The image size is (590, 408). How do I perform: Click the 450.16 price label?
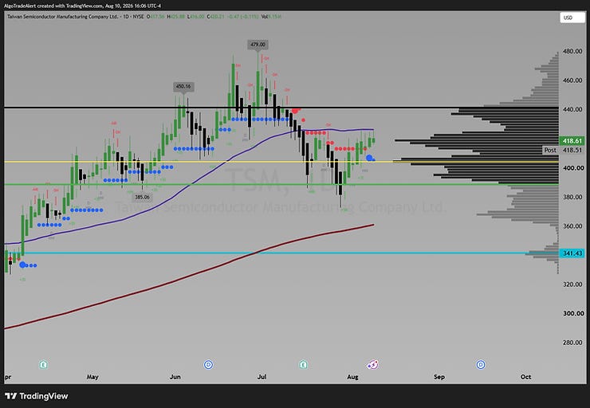(183, 87)
